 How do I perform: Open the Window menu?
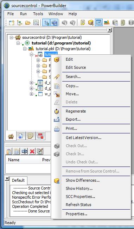point(56,14)
